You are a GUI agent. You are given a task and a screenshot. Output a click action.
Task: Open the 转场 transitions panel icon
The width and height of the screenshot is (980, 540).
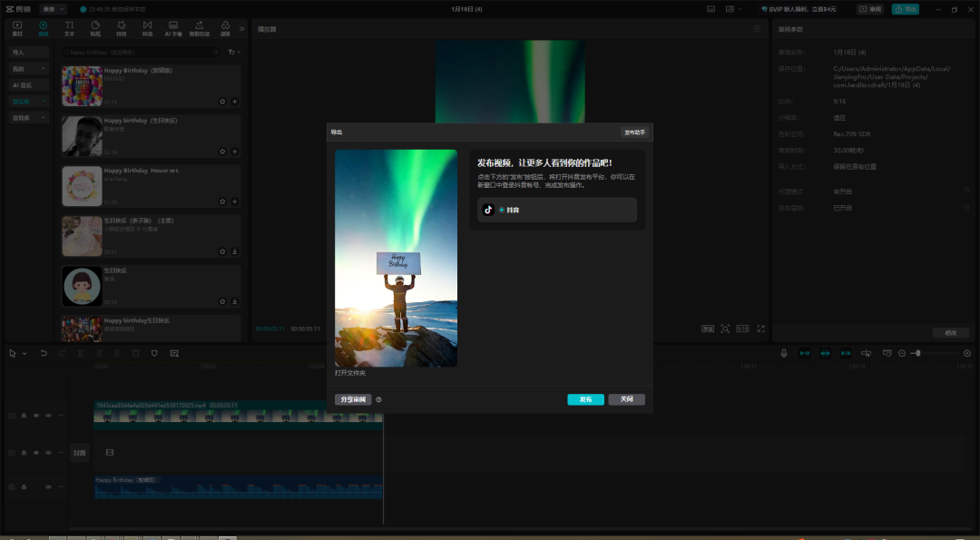(147, 28)
